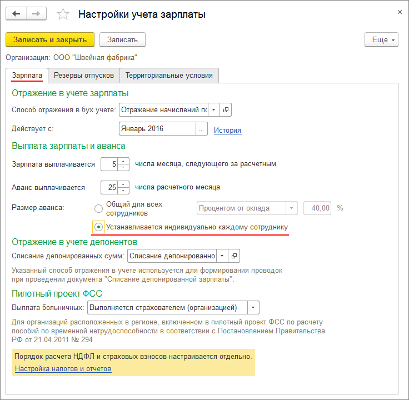The image size is (409, 400).
Task: Open the 'Выплата больничных' dropdown list
Action: (253, 307)
